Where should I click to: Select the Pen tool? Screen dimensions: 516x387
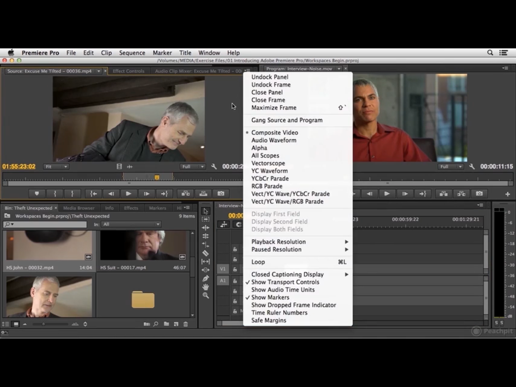205,278
